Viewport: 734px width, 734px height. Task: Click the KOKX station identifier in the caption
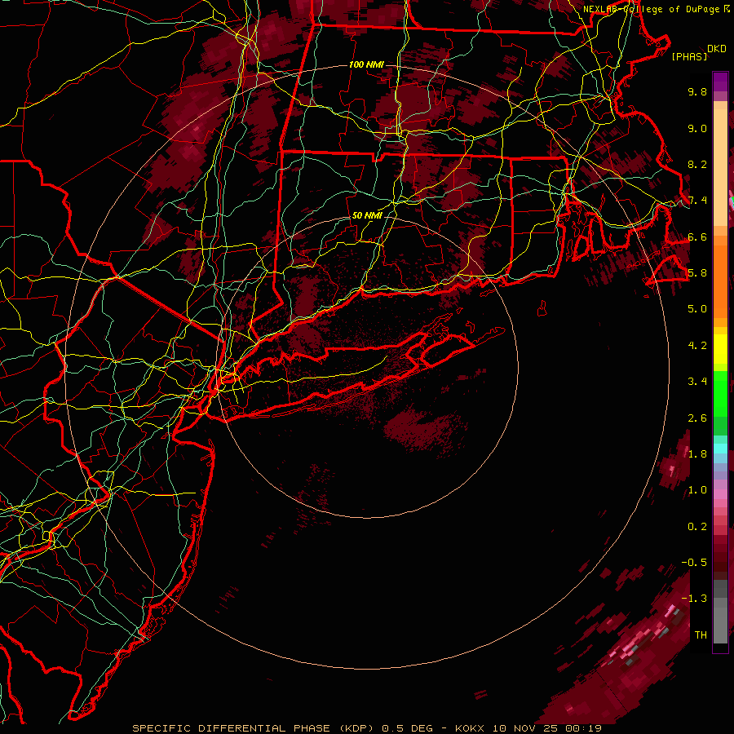point(471,728)
